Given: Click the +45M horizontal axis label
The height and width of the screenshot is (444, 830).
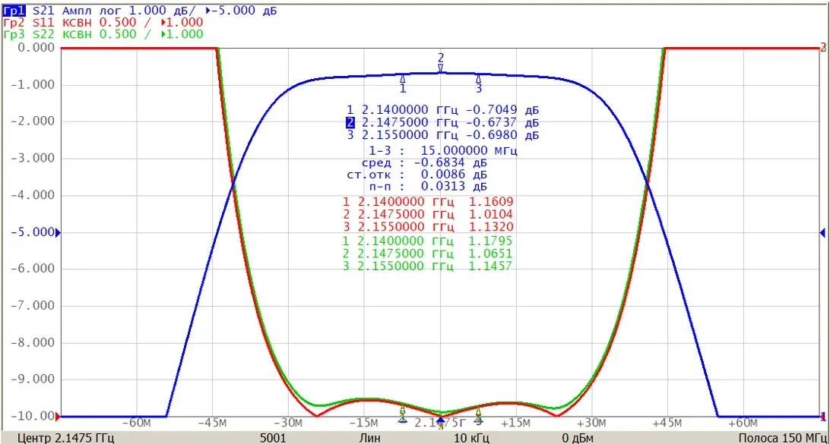Looking at the screenshot, I should pos(667,423).
